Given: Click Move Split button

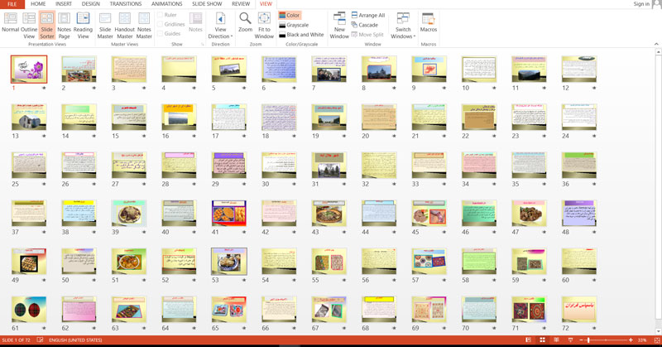Looking at the screenshot, I should click(x=367, y=35).
